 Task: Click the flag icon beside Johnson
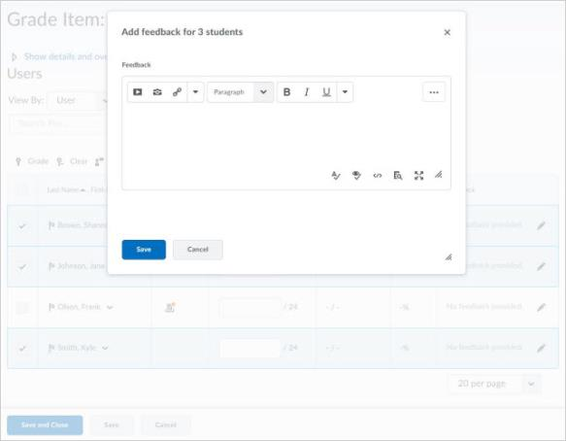click(x=51, y=266)
